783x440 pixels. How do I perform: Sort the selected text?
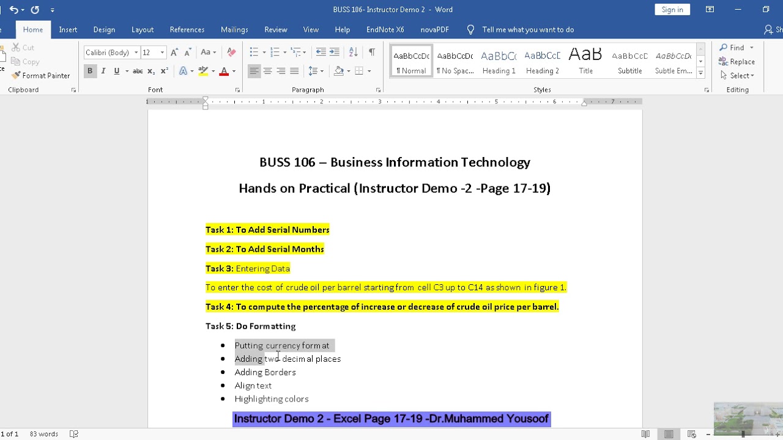354,52
